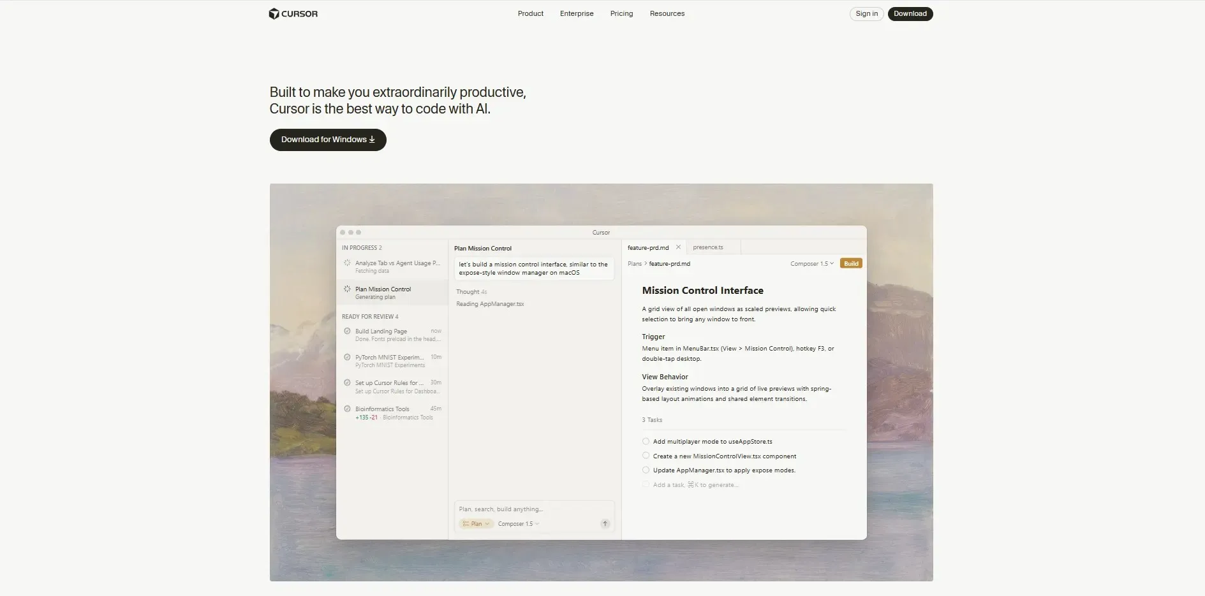Click the send arrow icon in chat input
This screenshot has width=1205, height=596.
coord(605,524)
